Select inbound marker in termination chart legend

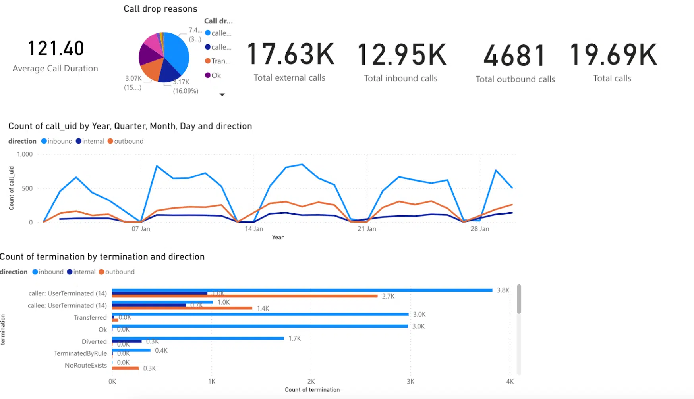tap(35, 272)
